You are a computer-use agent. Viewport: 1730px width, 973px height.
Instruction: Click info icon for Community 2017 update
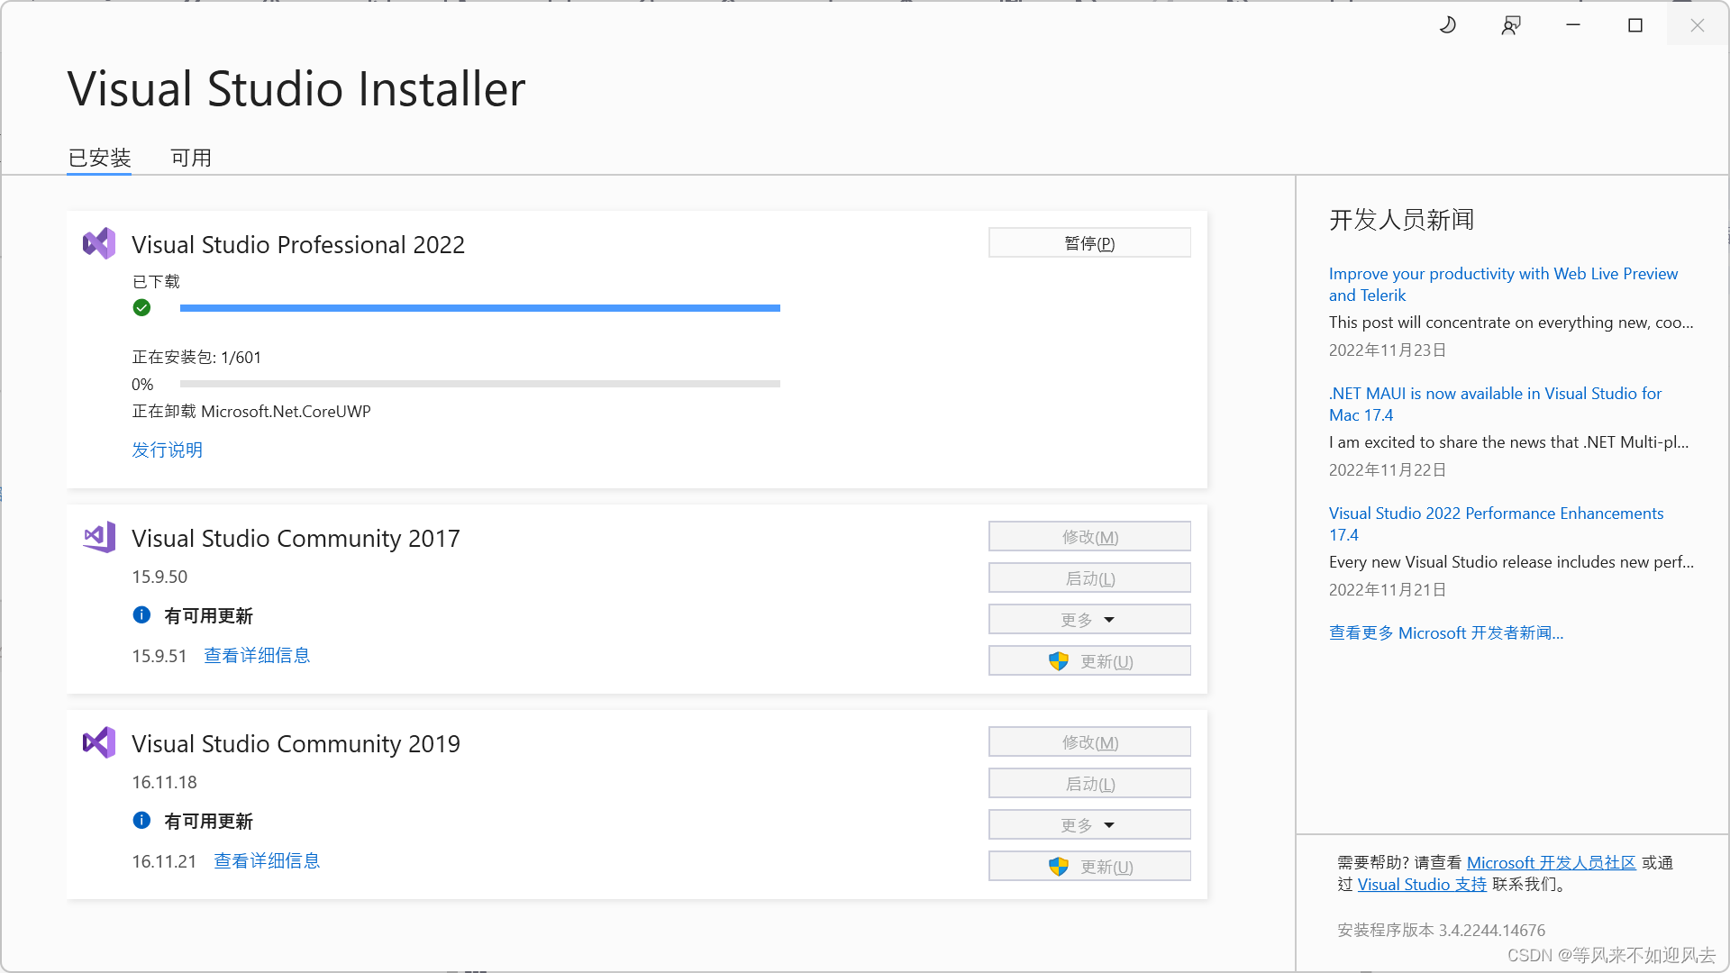click(141, 615)
